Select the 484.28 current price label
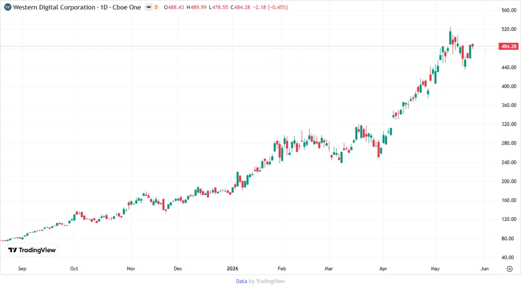521x288 pixels. coord(508,46)
